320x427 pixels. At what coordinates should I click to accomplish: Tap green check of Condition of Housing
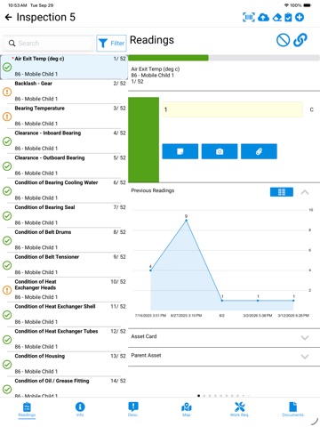click(x=7, y=365)
